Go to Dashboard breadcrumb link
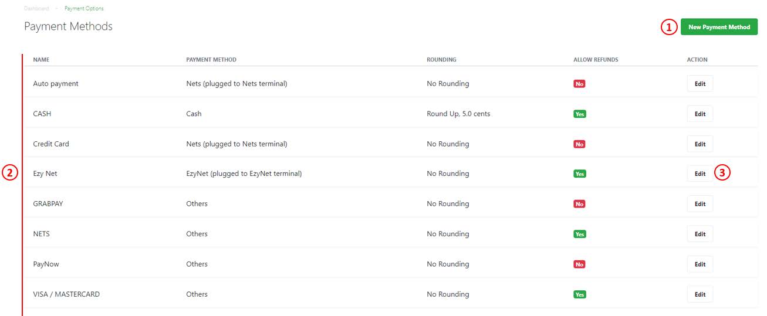 pyautogui.click(x=36, y=9)
